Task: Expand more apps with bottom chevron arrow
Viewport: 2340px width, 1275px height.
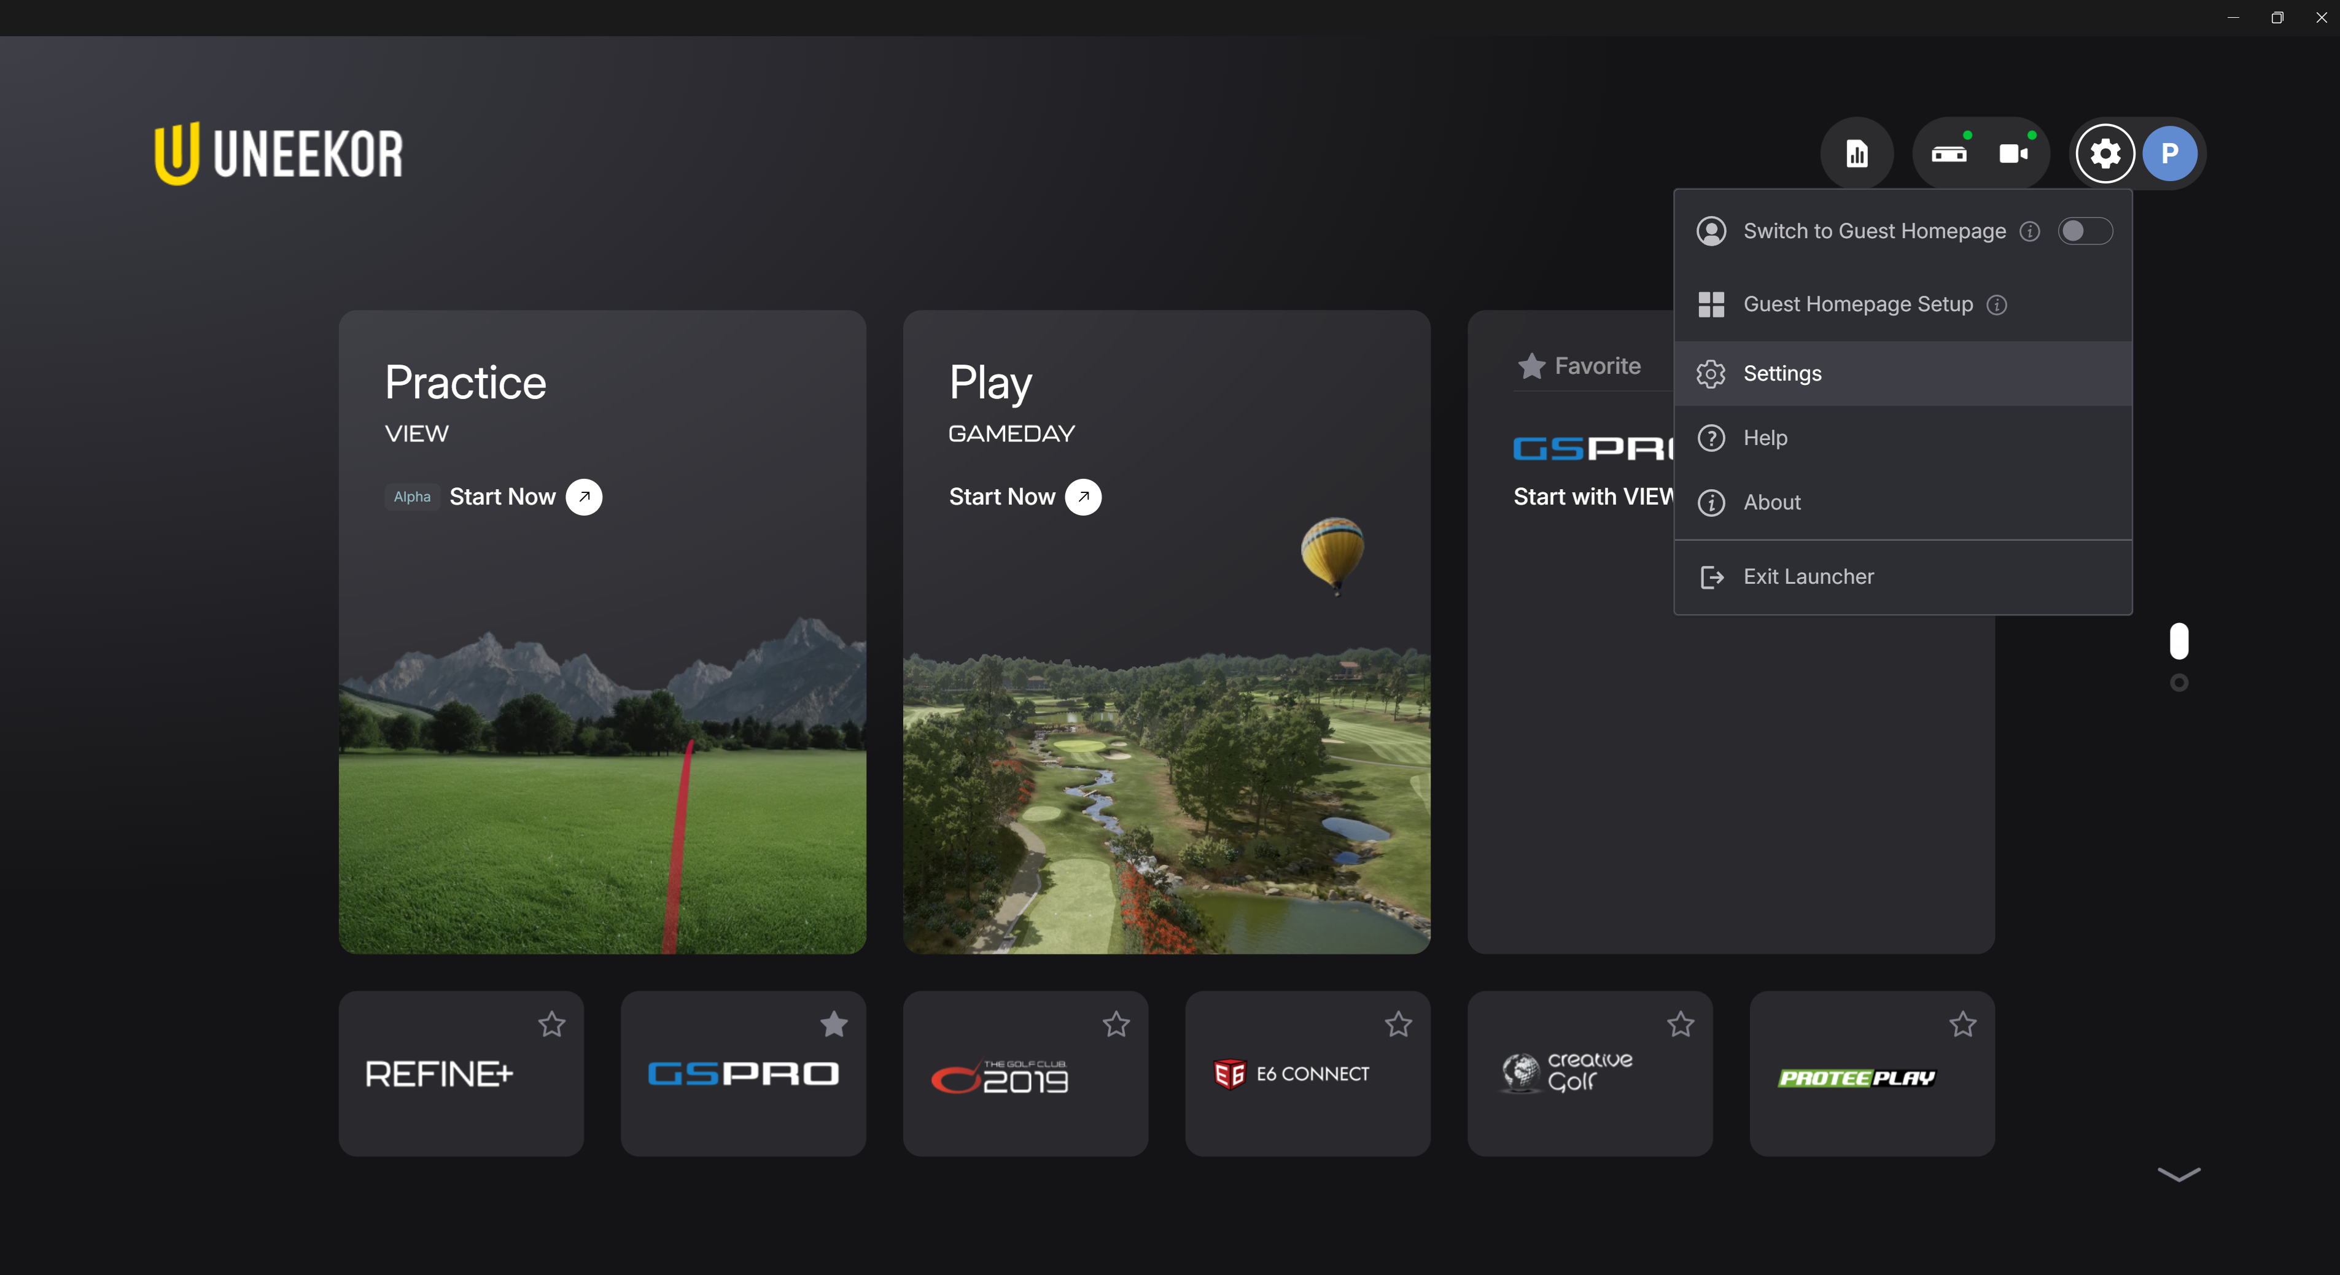Action: pyautogui.click(x=2179, y=1174)
